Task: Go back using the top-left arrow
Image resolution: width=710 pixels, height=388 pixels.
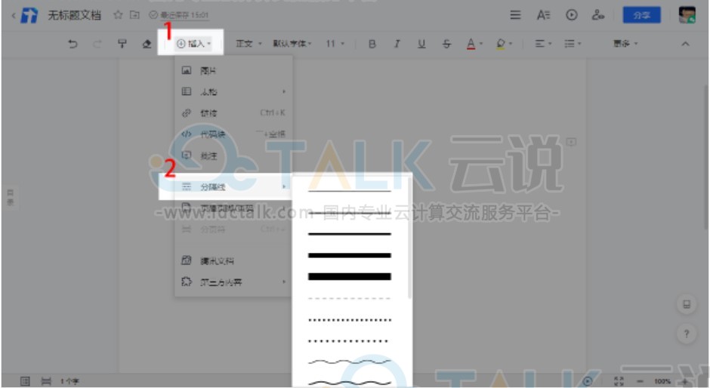Action: [x=13, y=15]
